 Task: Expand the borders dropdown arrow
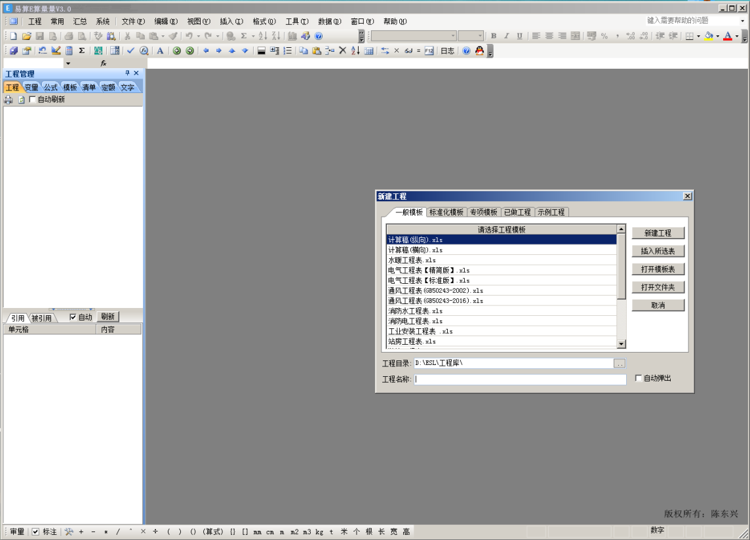tap(698, 36)
